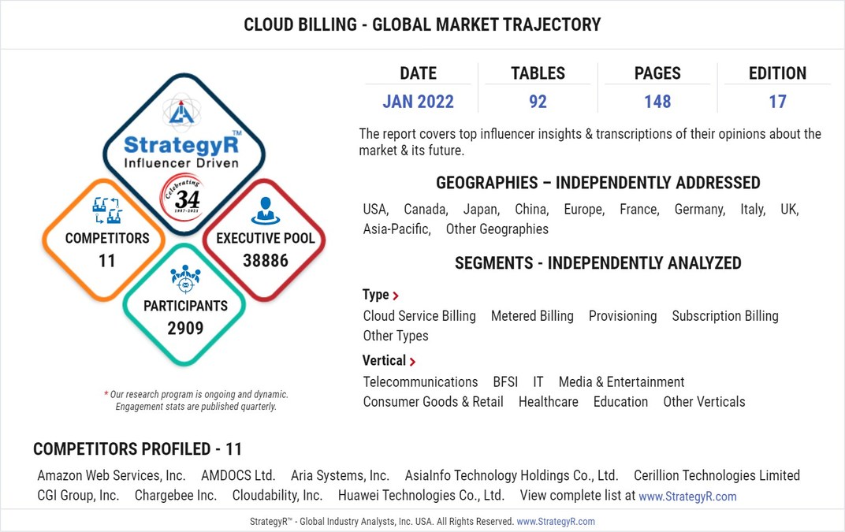The image size is (845, 532).
Task: Select Cerillion Technologies Limited competitor
Action: 717,475
